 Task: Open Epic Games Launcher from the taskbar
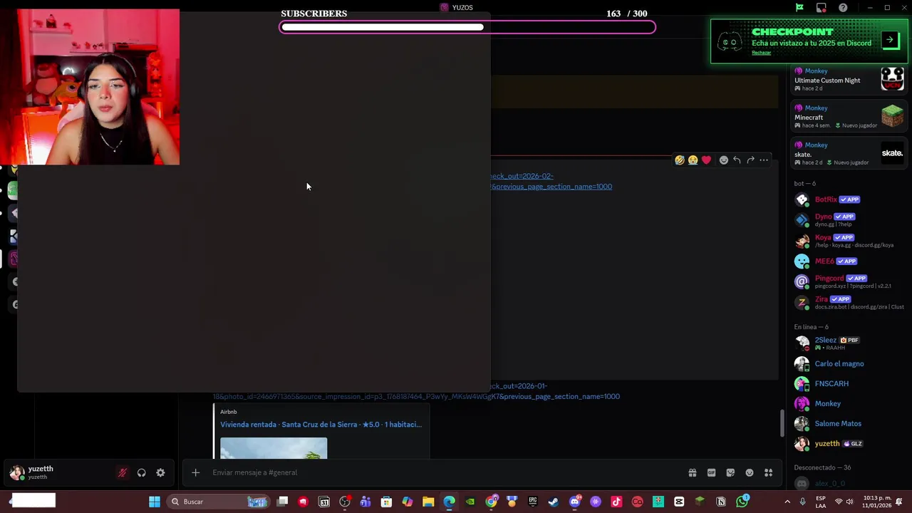click(x=533, y=502)
